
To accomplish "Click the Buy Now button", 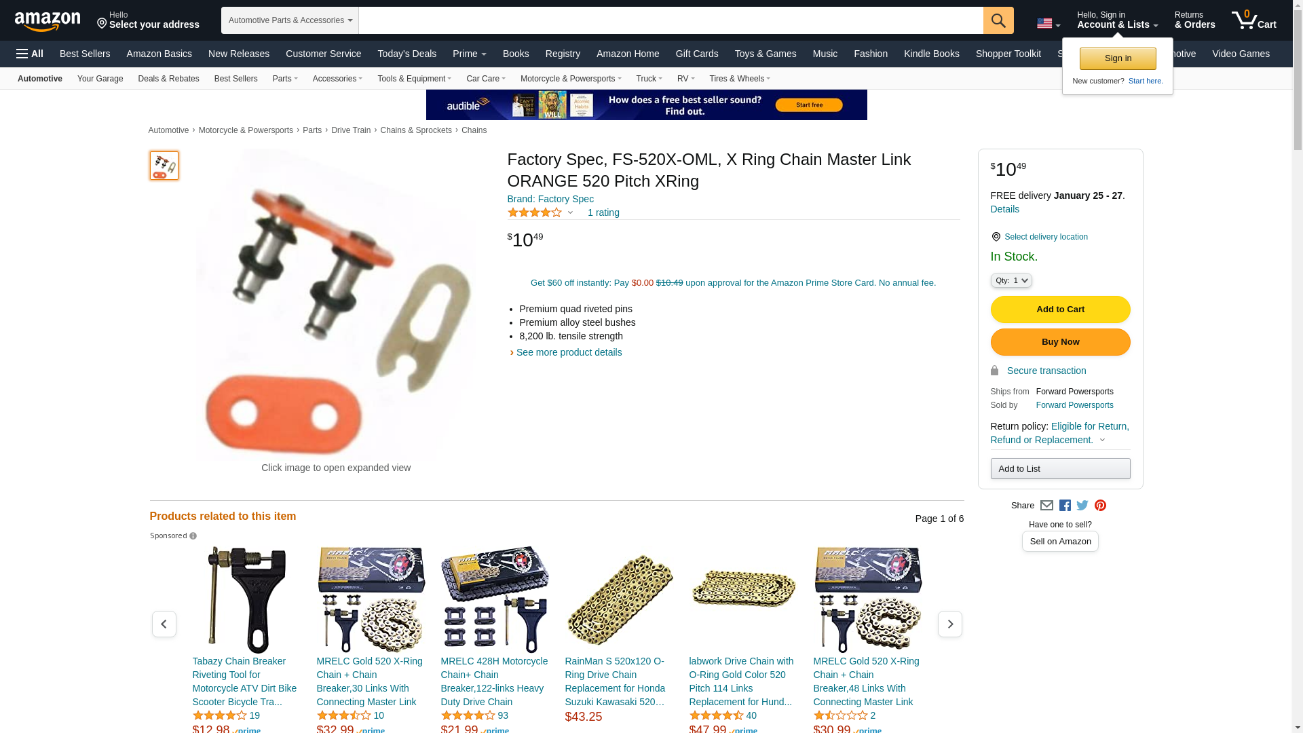I will (x=1060, y=342).
